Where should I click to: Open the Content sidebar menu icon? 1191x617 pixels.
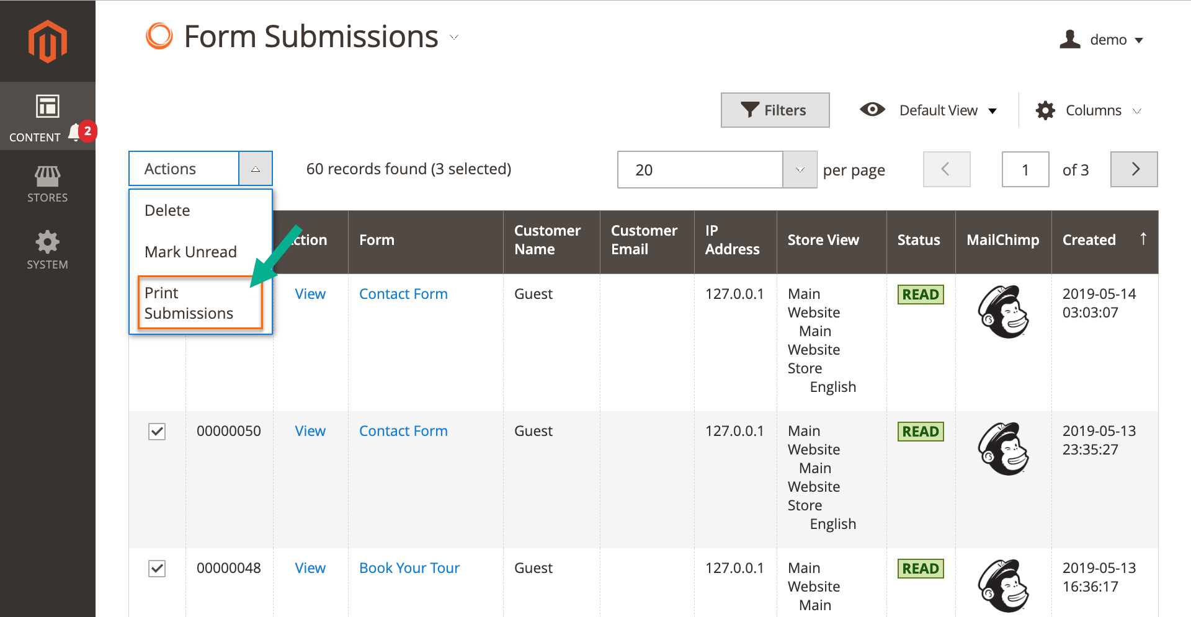tap(47, 106)
